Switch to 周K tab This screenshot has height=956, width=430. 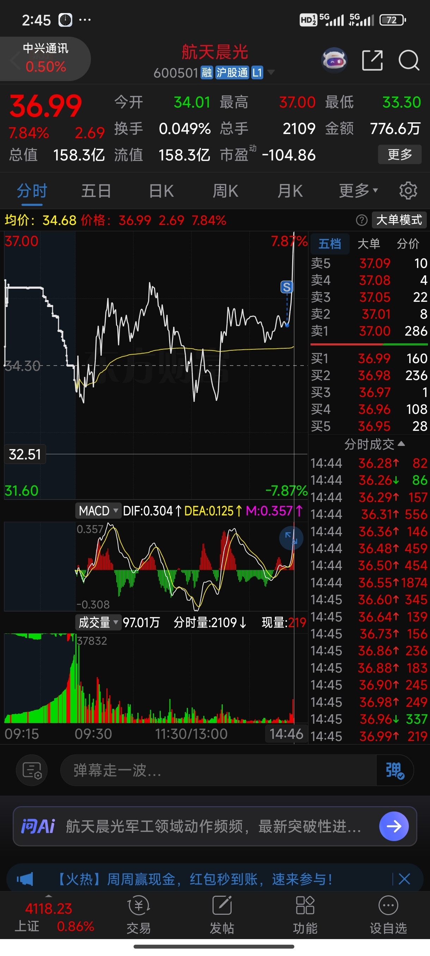[225, 191]
